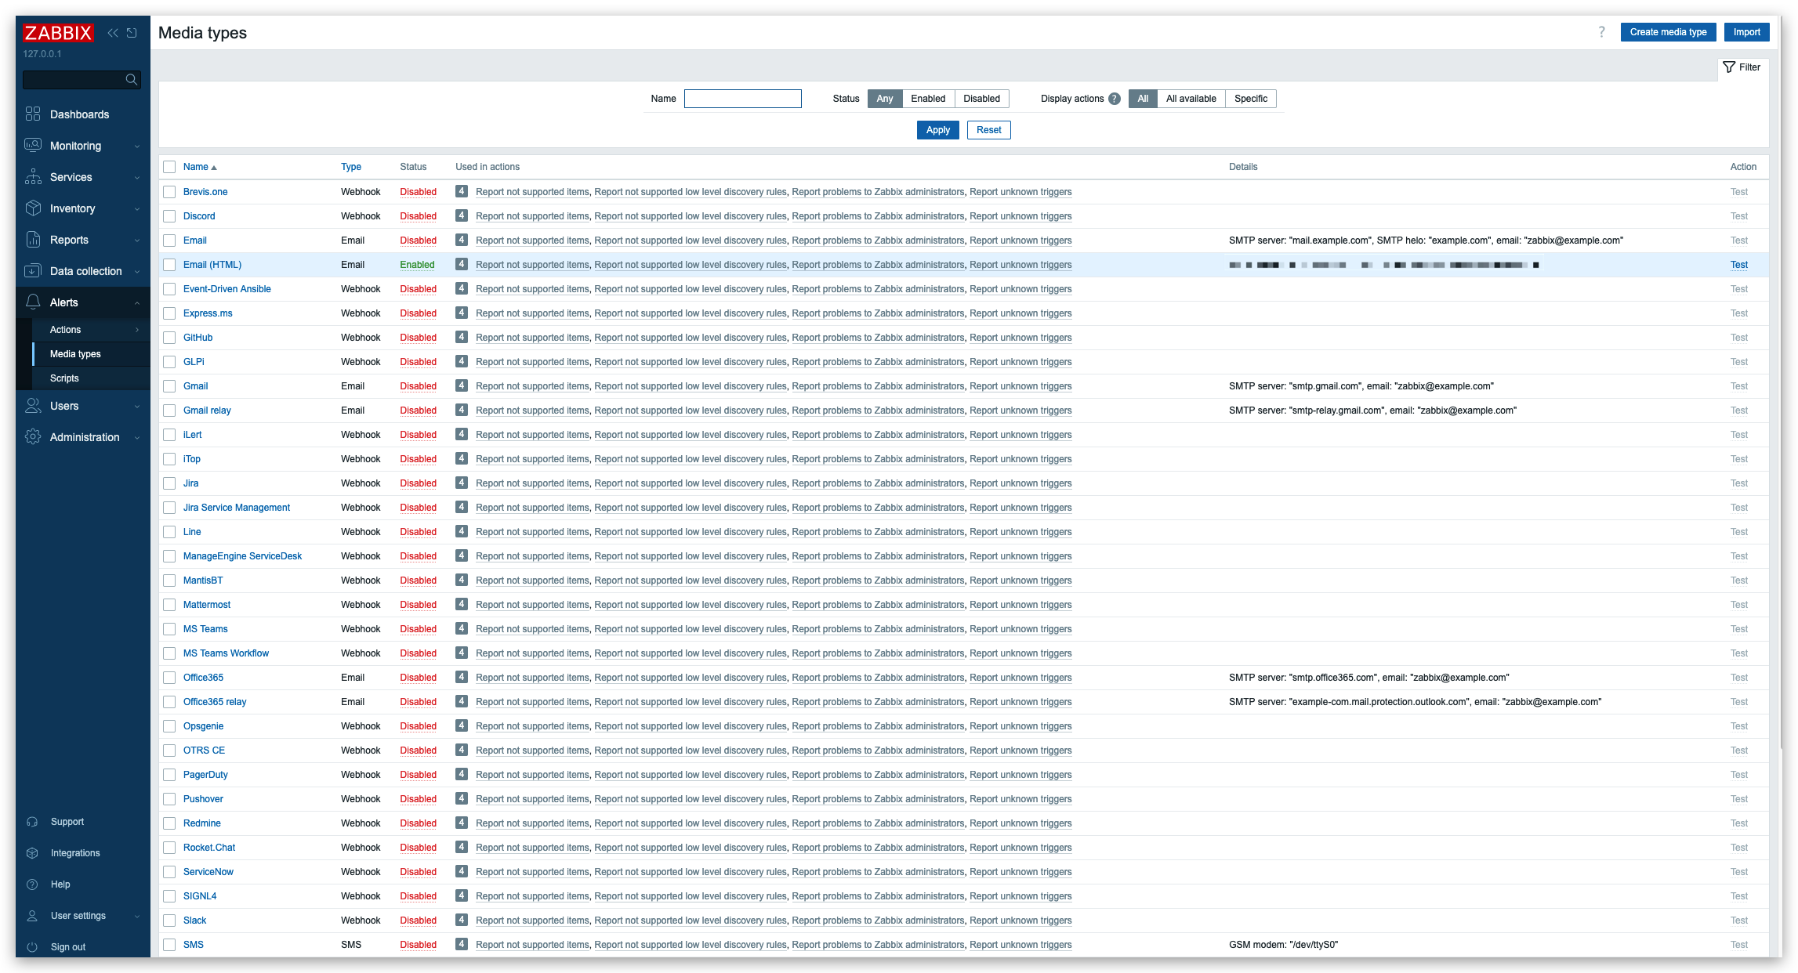Click the Services icon
Image resolution: width=1798 pixels, height=973 pixels.
click(x=33, y=177)
